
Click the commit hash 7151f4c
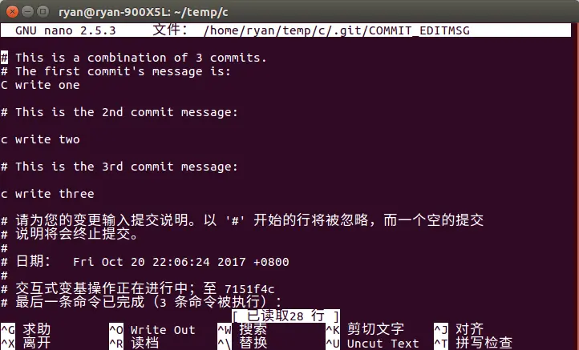click(x=249, y=289)
